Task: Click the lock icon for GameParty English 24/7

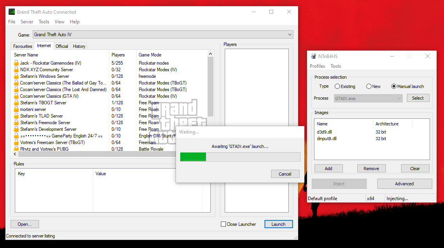Action: pyautogui.click(x=16, y=136)
